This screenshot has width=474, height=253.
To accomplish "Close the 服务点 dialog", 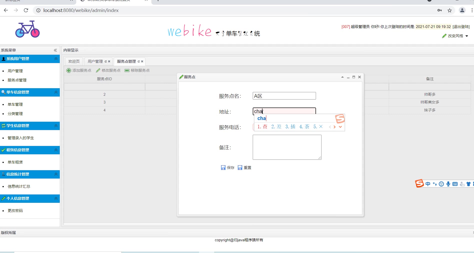I will (359, 77).
